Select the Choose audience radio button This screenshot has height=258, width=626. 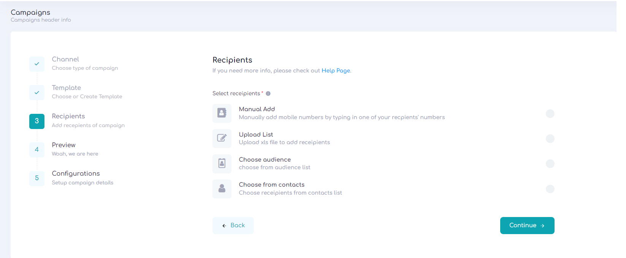550,164
